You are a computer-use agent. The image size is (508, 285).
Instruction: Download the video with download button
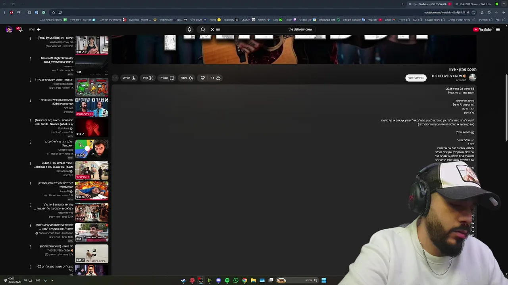click(130, 78)
